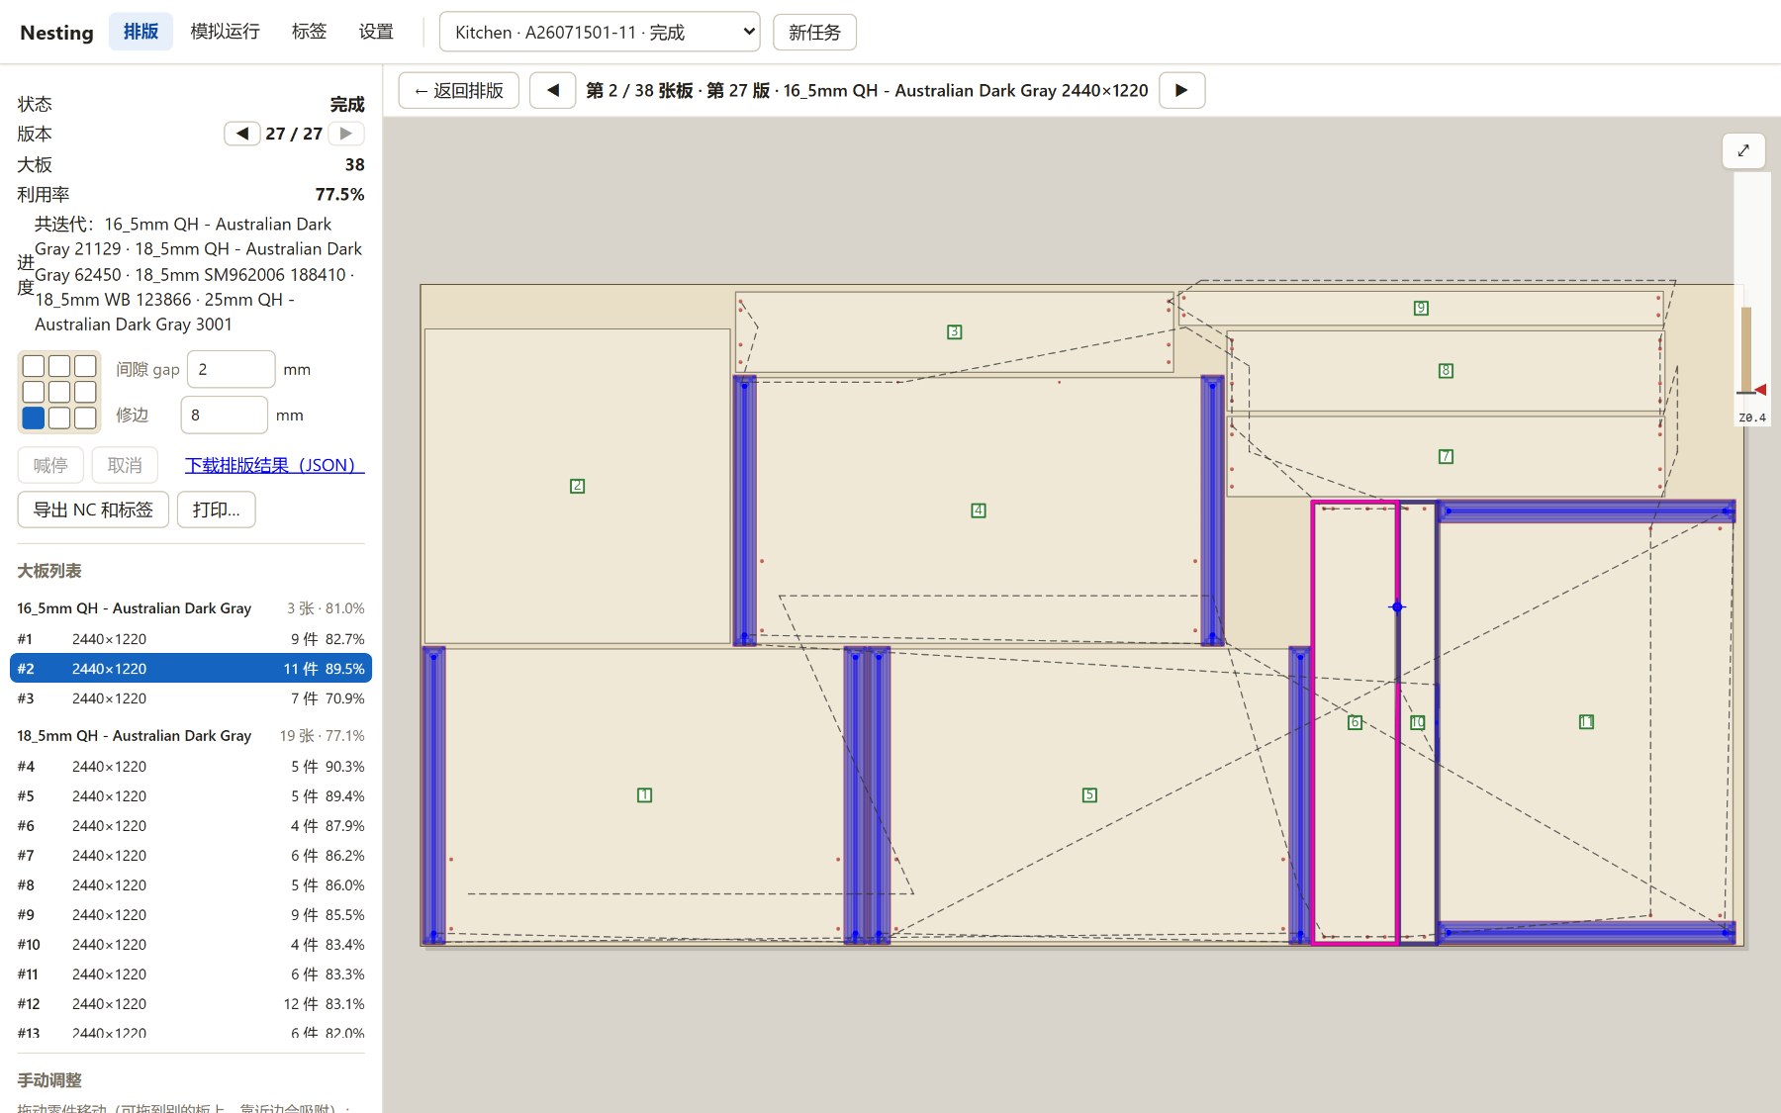The image size is (1781, 1113).
Task: Click the 导出 NC 和标签 button
Action: point(93,510)
